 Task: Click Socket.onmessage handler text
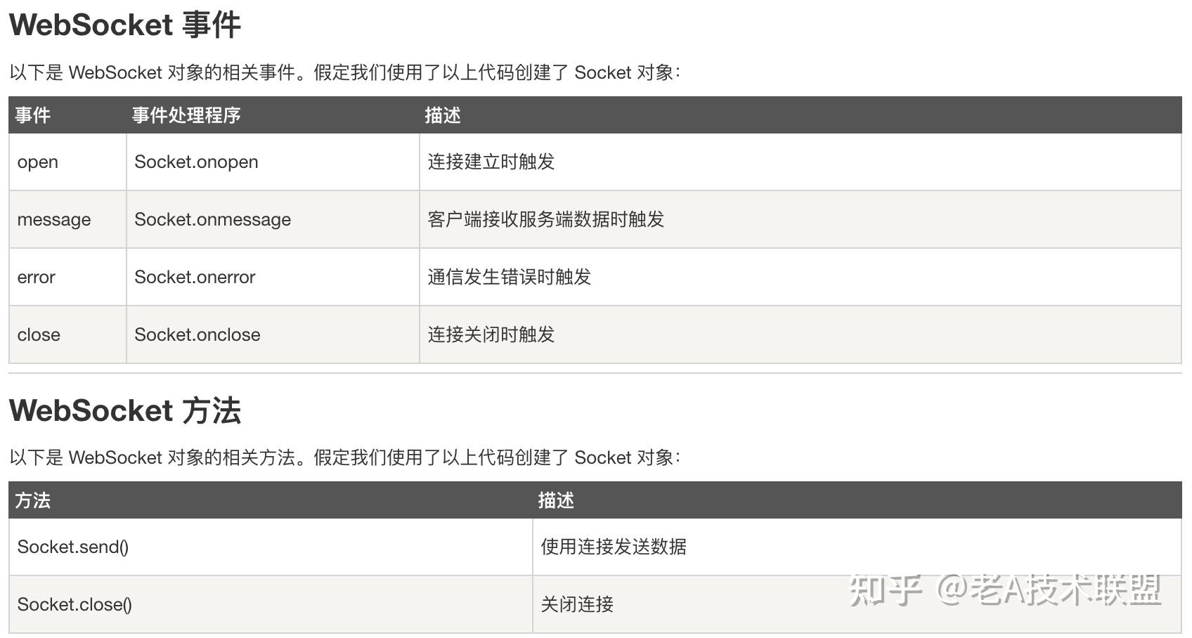212,219
